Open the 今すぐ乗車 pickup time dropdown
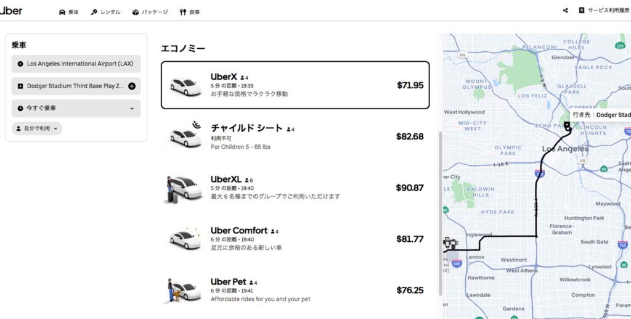Screen dimensions: 631x319 tap(76, 109)
